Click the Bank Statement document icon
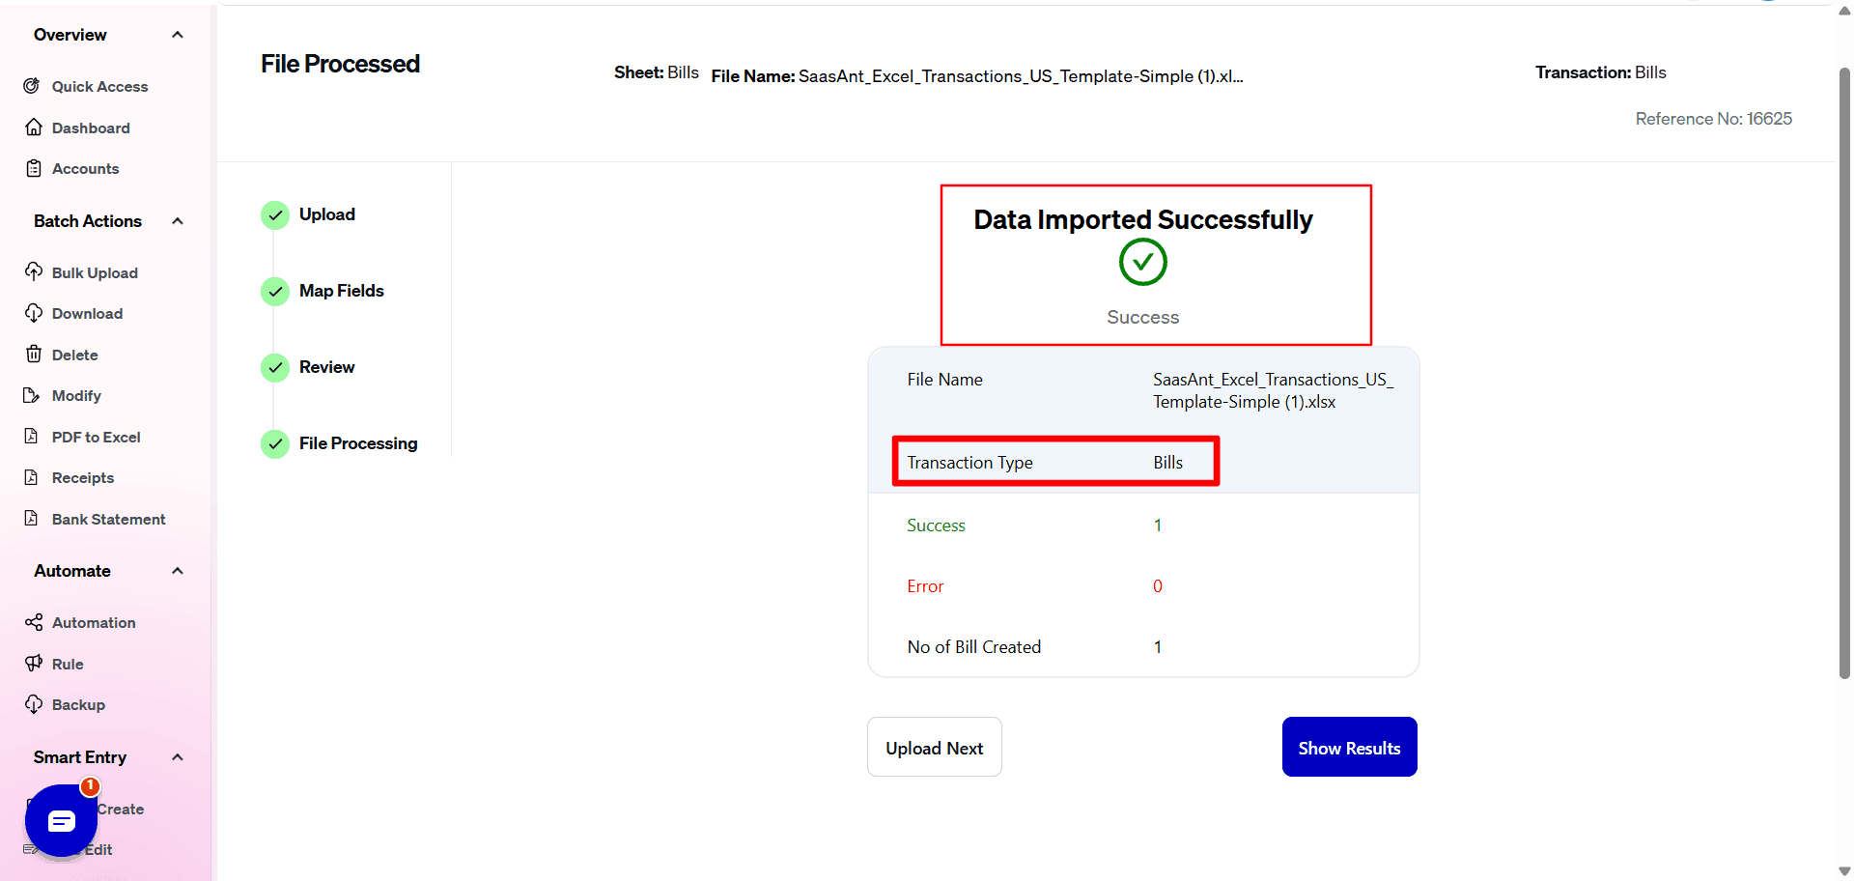This screenshot has width=1854, height=881. click(x=32, y=519)
